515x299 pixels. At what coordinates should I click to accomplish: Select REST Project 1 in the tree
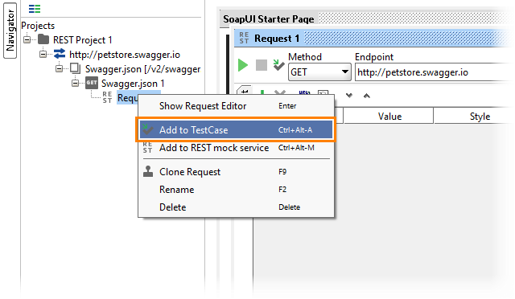(x=82, y=40)
